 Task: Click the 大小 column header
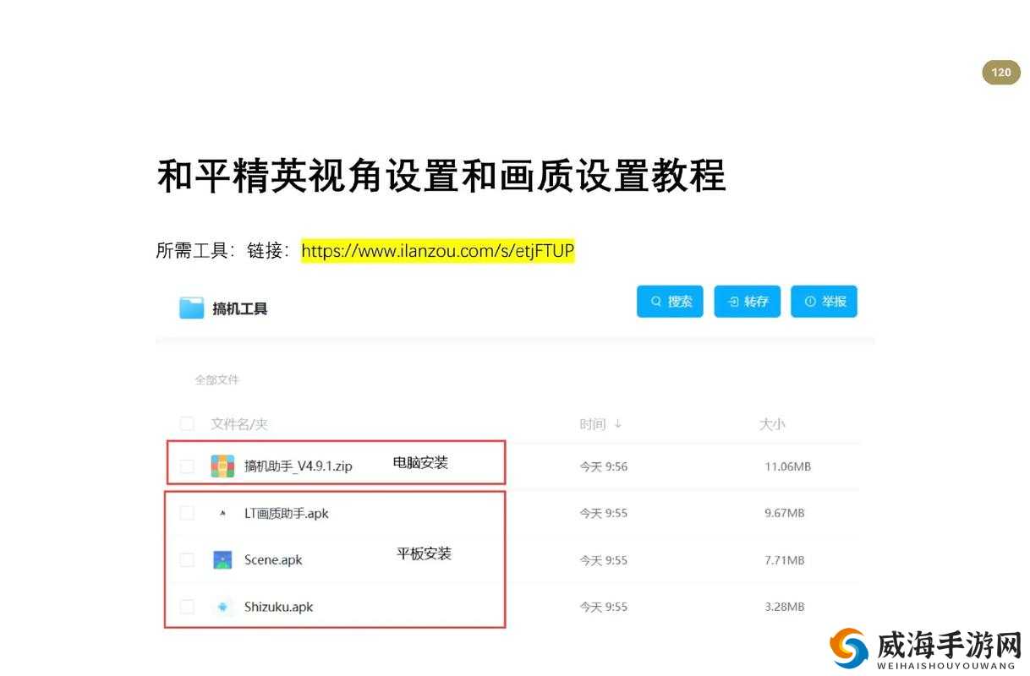click(x=772, y=424)
